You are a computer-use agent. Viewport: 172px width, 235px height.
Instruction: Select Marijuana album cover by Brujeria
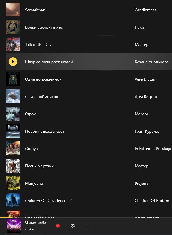pos(13,183)
